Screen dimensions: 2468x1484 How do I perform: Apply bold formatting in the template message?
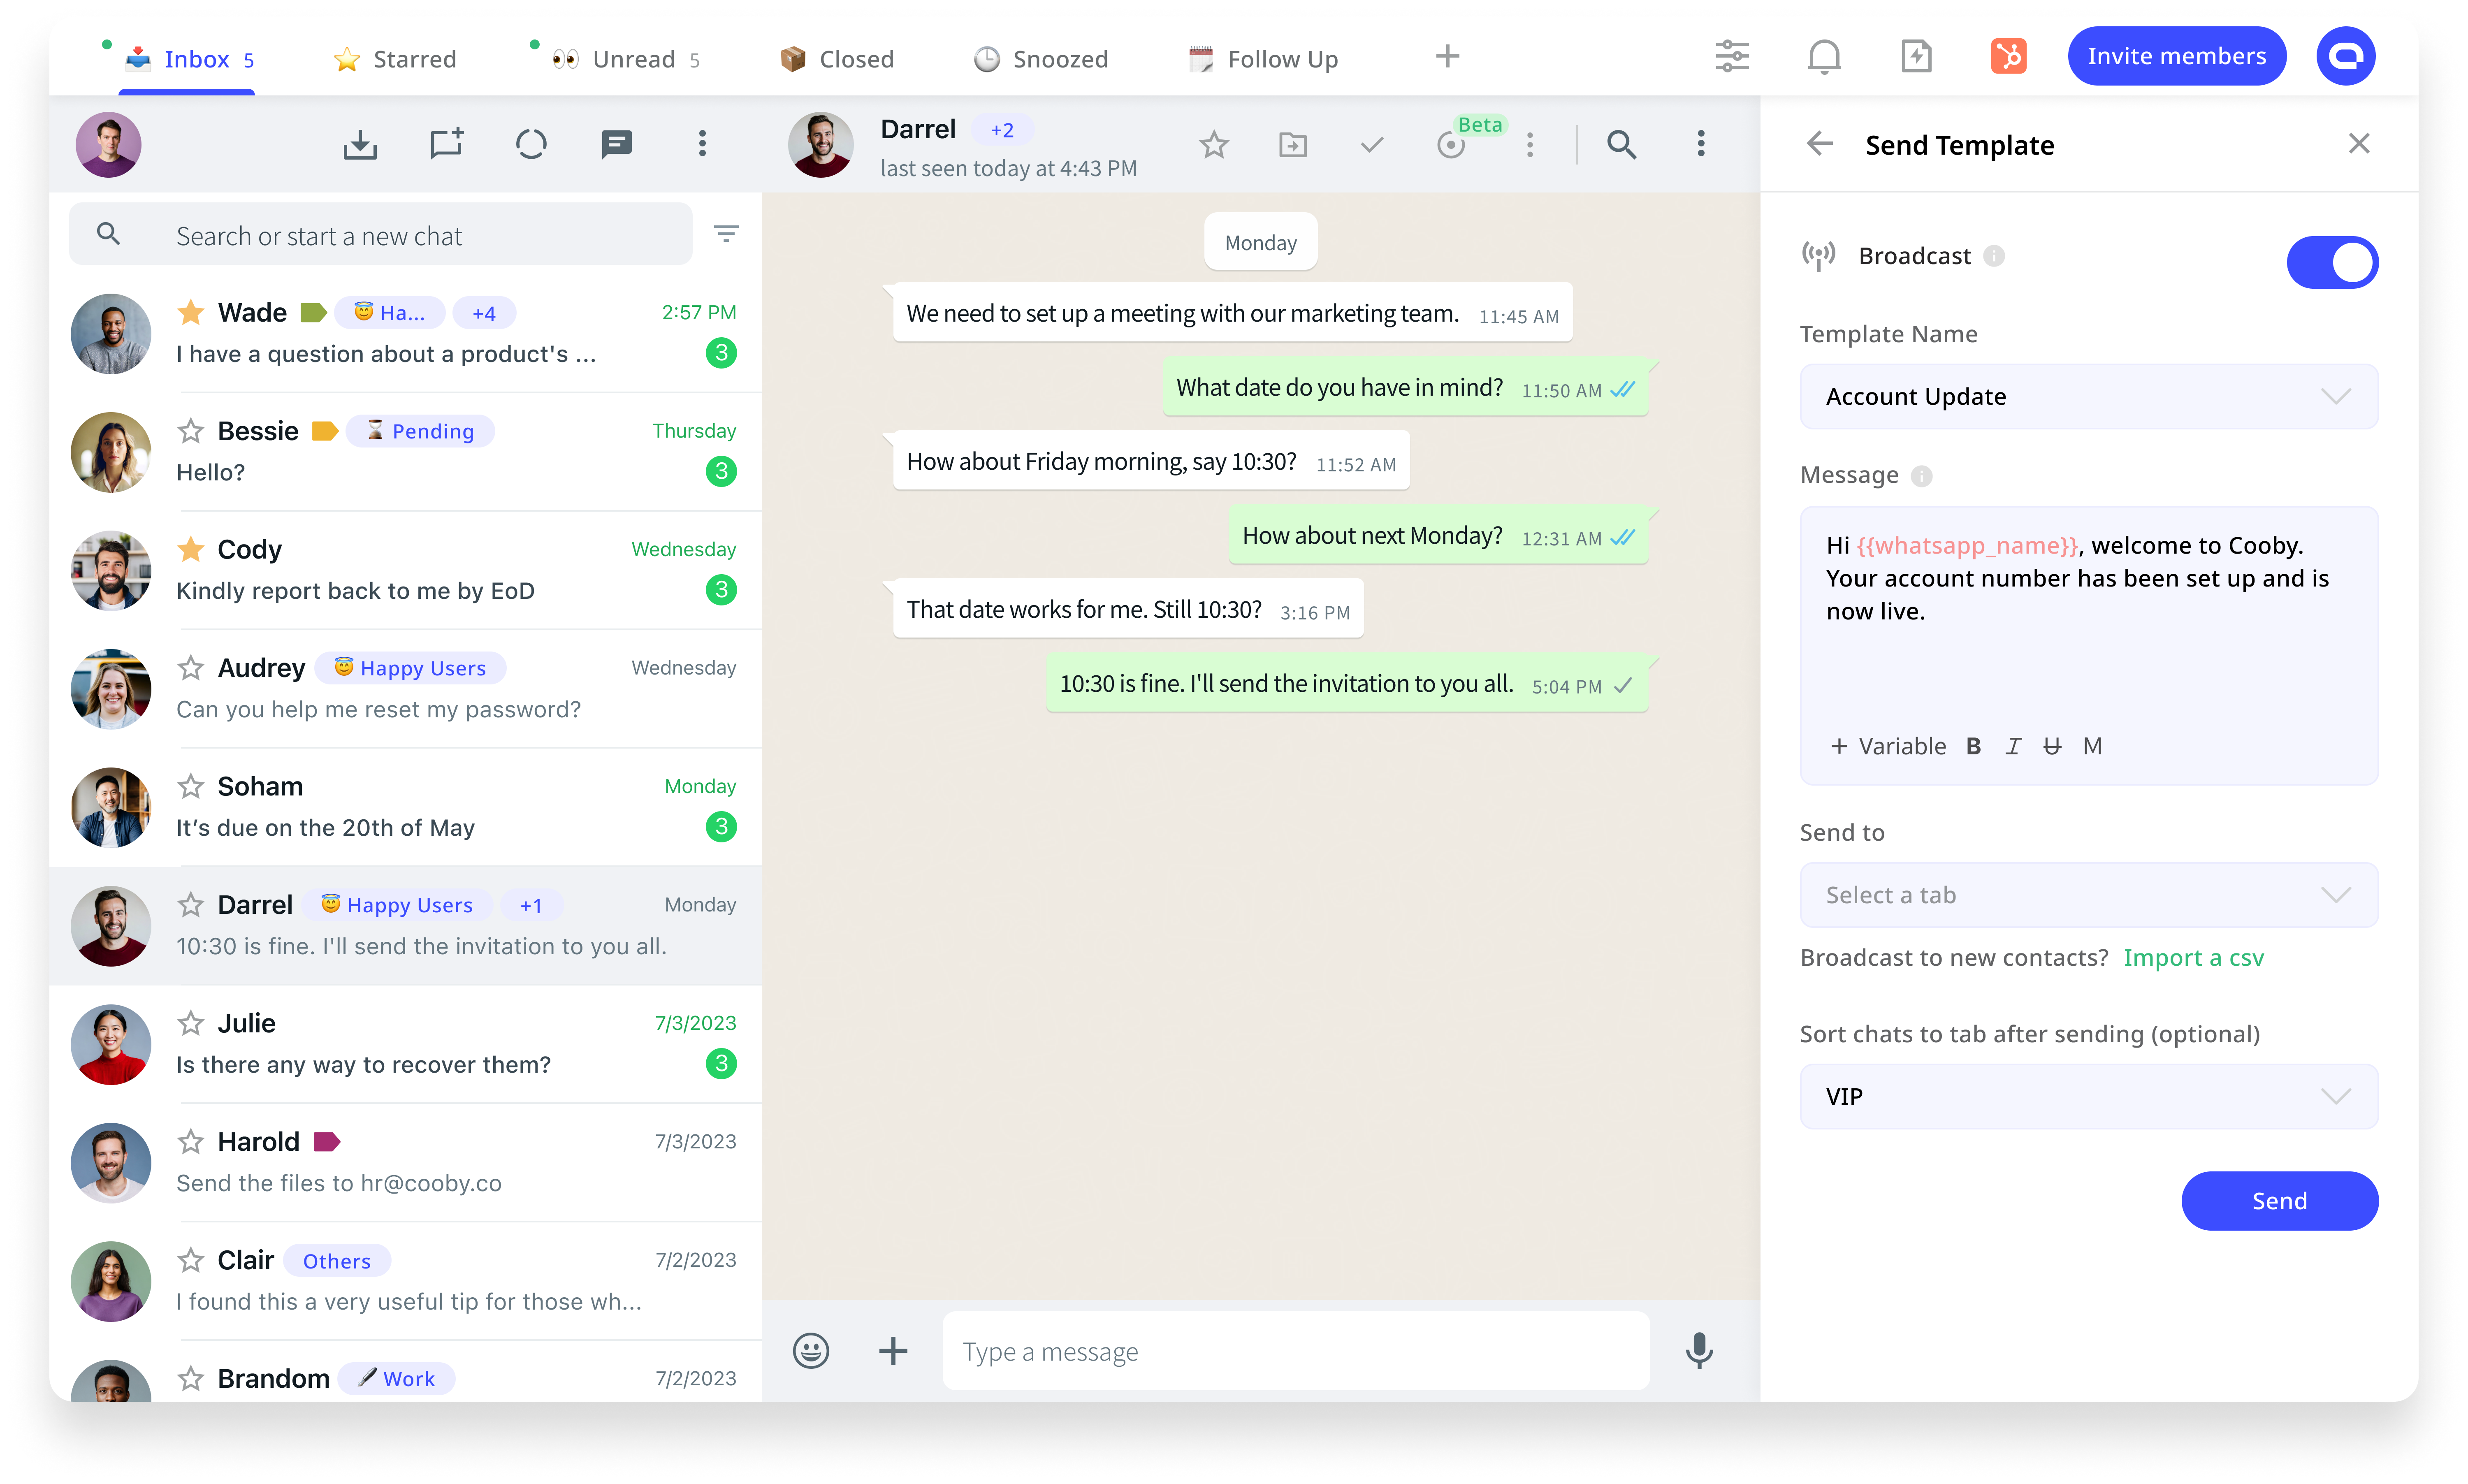[x=1973, y=746]
